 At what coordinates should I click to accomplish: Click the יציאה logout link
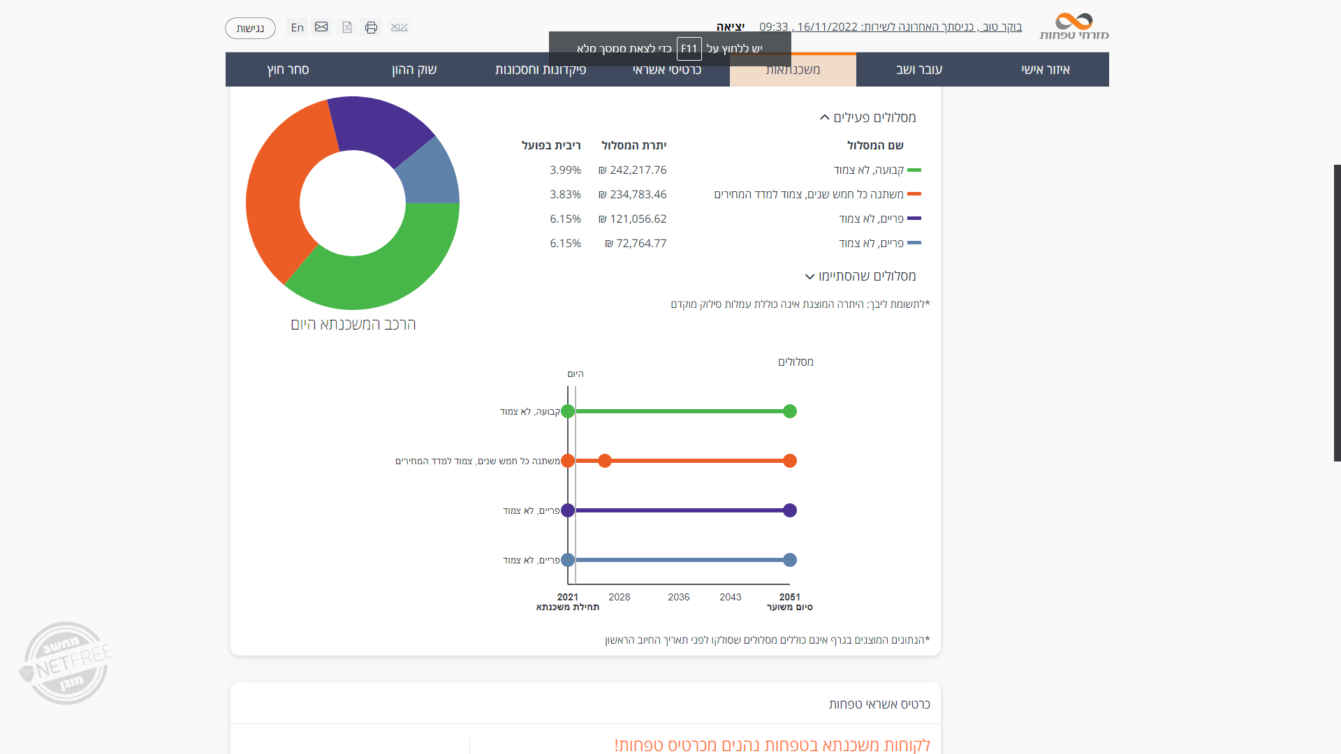(731, 27)
